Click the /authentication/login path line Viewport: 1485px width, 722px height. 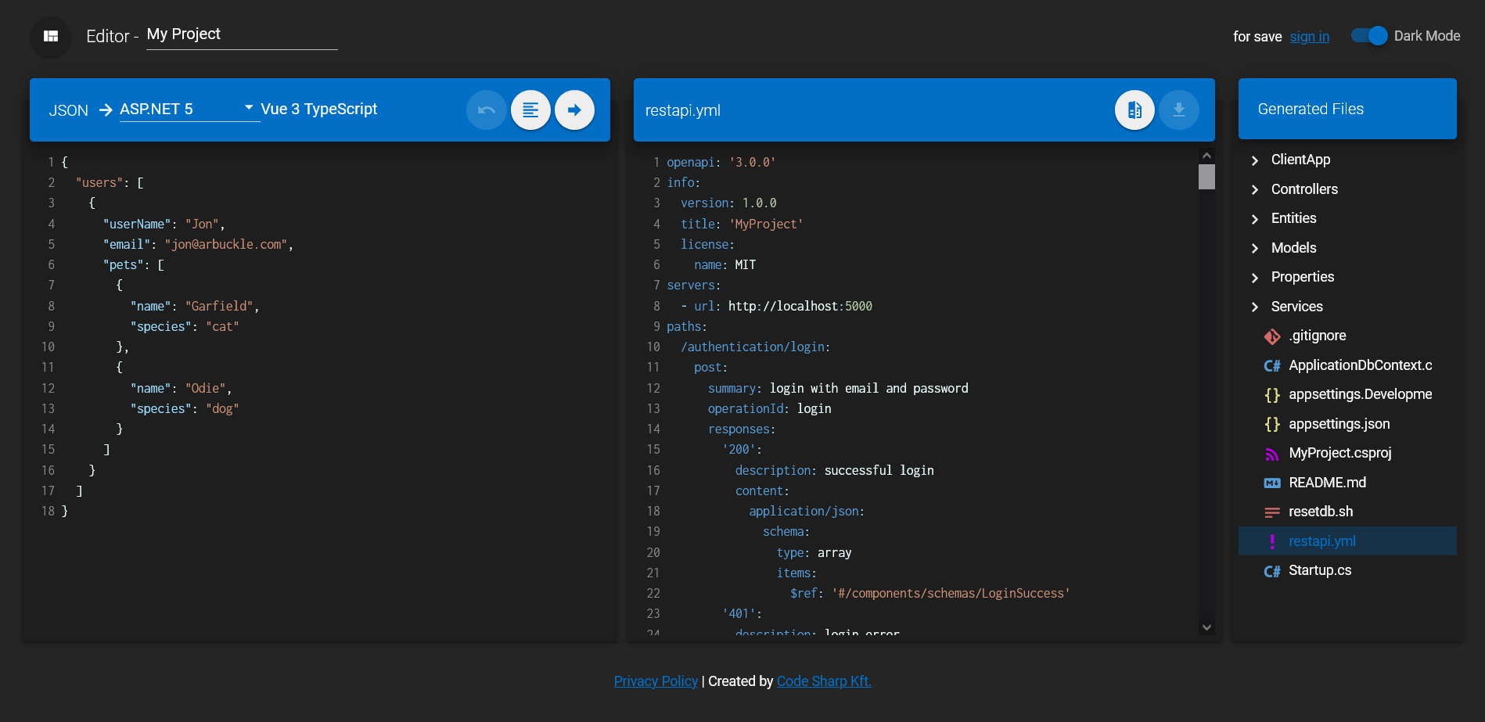pos(755,347)
